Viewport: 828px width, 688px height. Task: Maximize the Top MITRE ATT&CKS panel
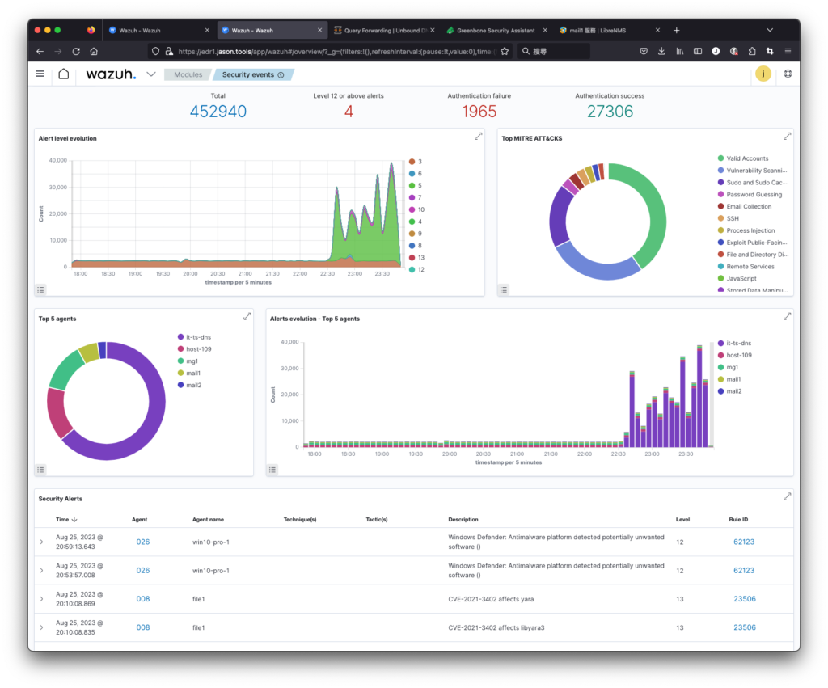(x=787, y=137)
